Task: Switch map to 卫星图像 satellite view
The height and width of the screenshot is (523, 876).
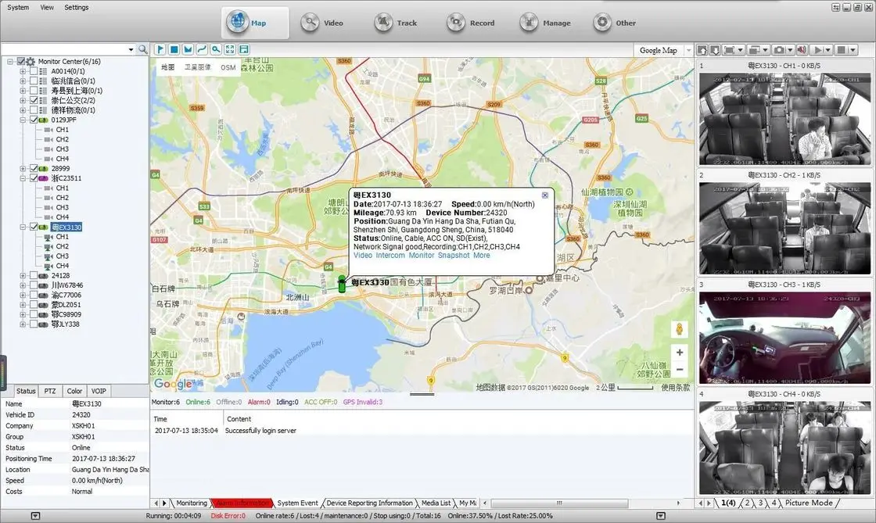Action: 198,67
